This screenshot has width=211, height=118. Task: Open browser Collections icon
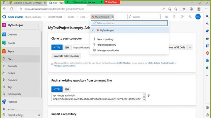point(191,9)
